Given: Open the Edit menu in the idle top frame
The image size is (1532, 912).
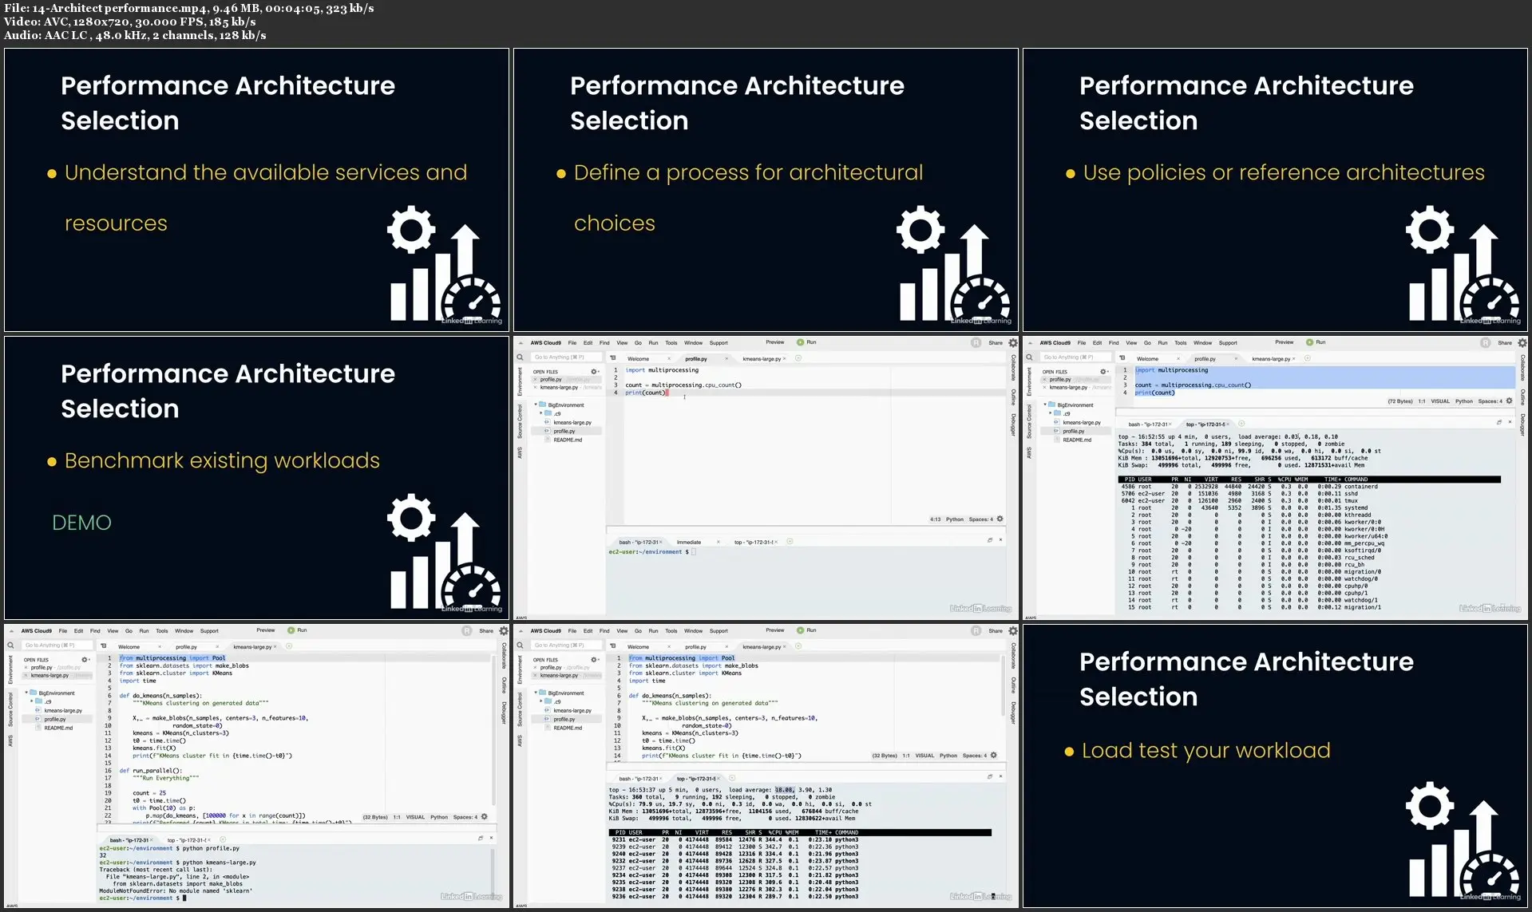Looking at the screenshot, I should (x=1097, y=343).
